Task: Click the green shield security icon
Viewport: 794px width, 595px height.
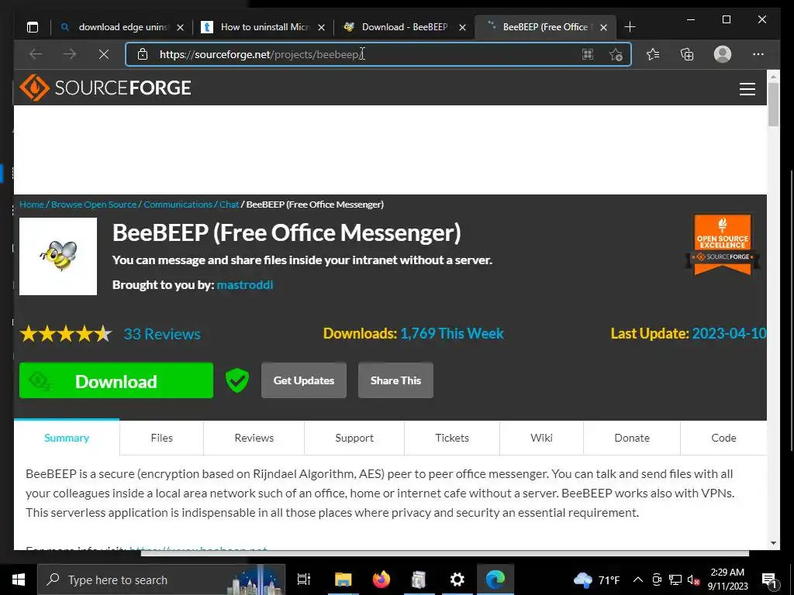Action: (x=237, y=380)
